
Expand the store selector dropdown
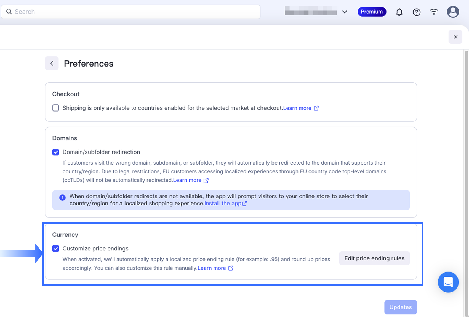344,12
